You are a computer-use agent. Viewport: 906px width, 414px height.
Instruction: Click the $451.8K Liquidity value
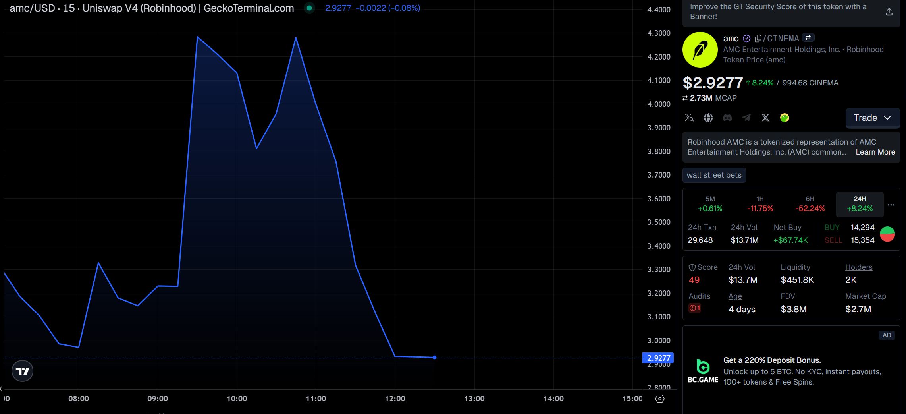tap(797, 280)
